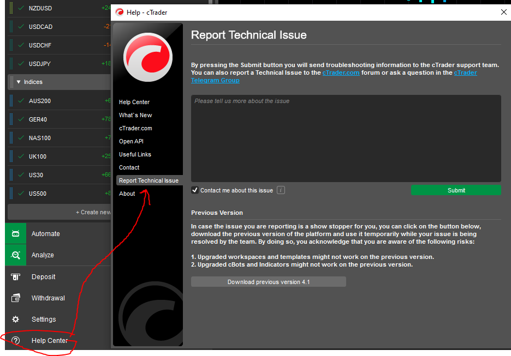The width and height of the screenshot is (511, 356).
Task: Uncheck Contact me about this issue
Action: pos(195,190)
